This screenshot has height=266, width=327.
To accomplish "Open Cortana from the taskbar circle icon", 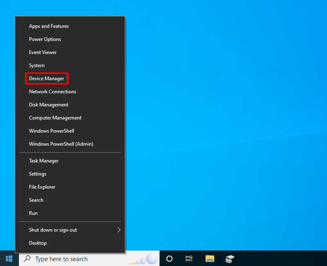I will click(169, 259).
